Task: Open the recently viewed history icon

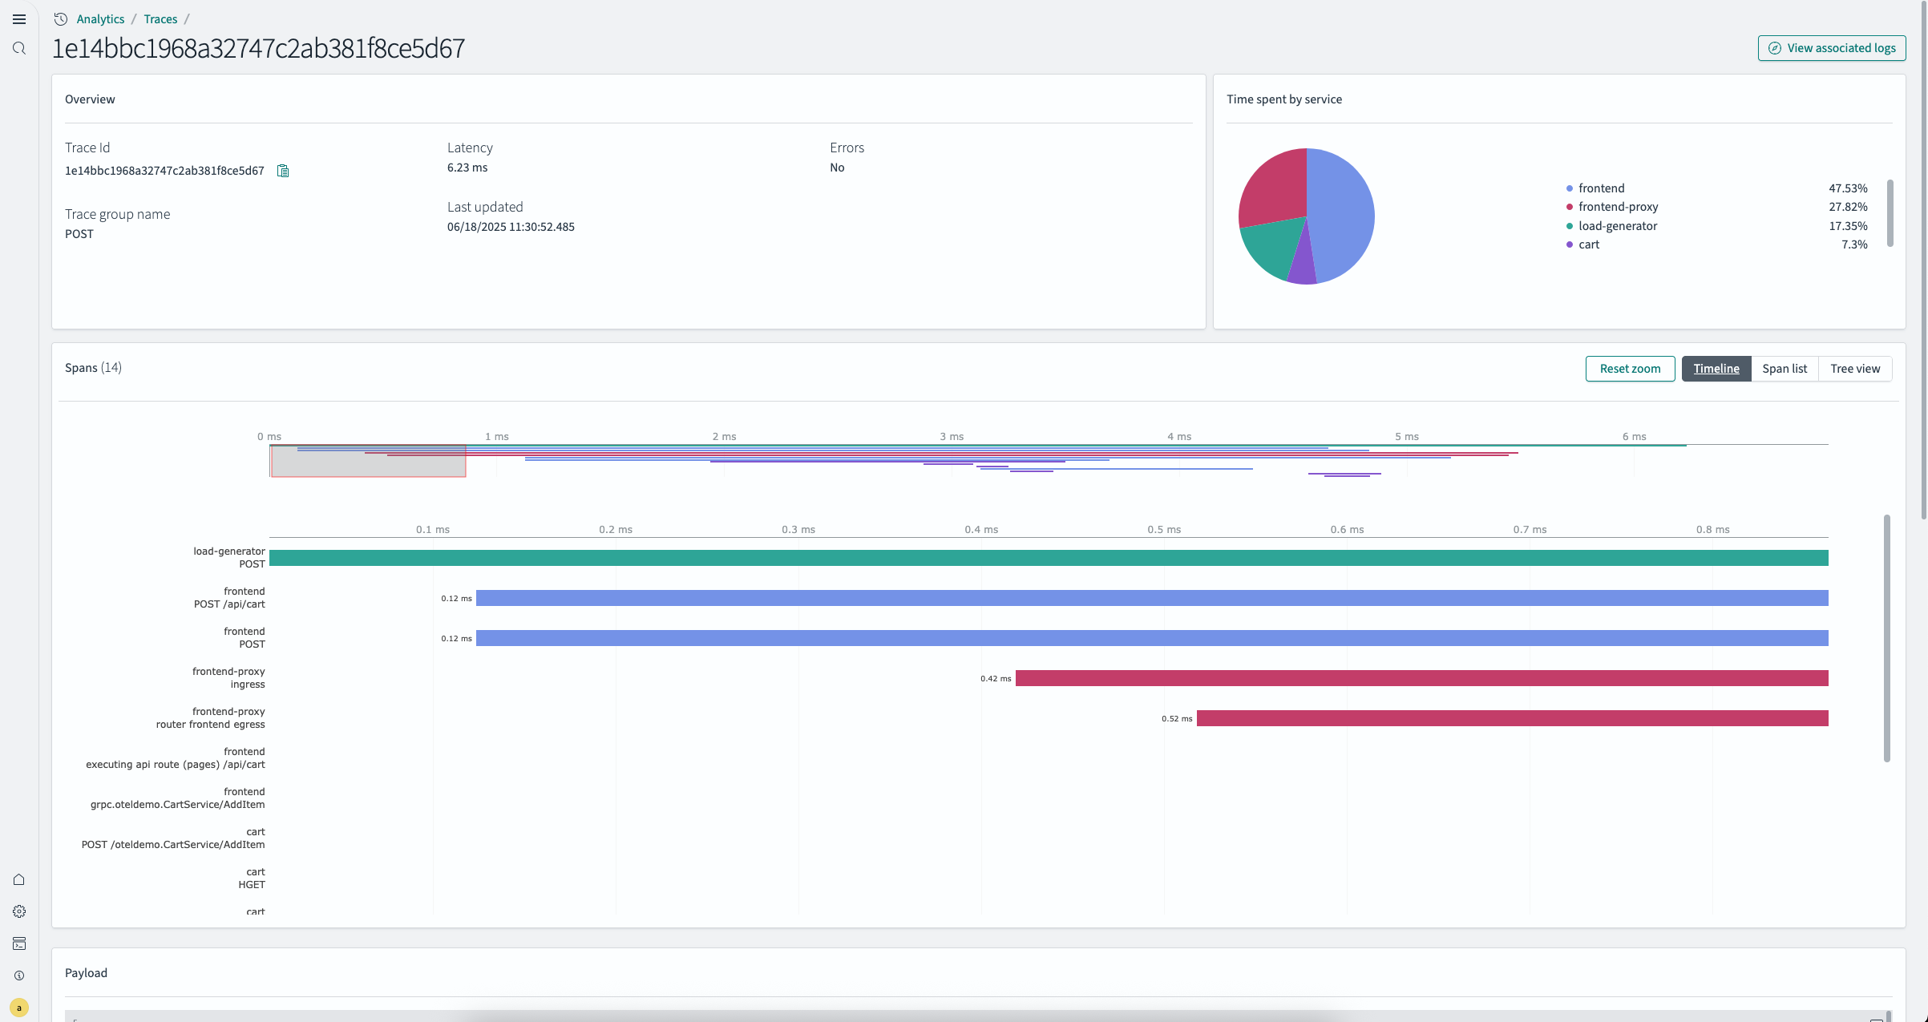Action: point(60,18)
